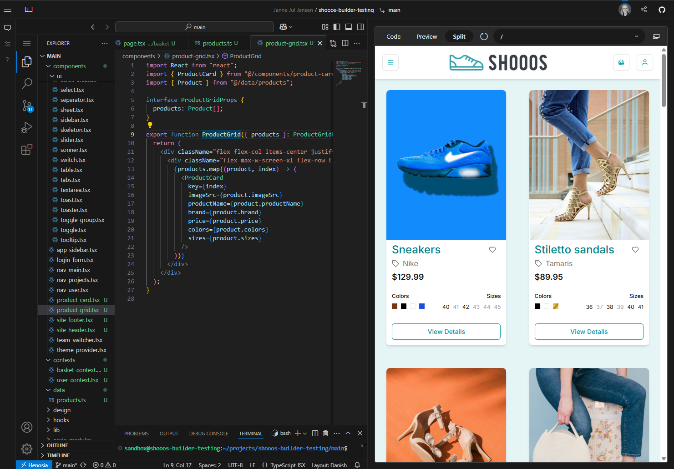This screenshot has height=469, width=674.
Task: Click View Details for Stiletto sandals
Action: pos(589,332)
